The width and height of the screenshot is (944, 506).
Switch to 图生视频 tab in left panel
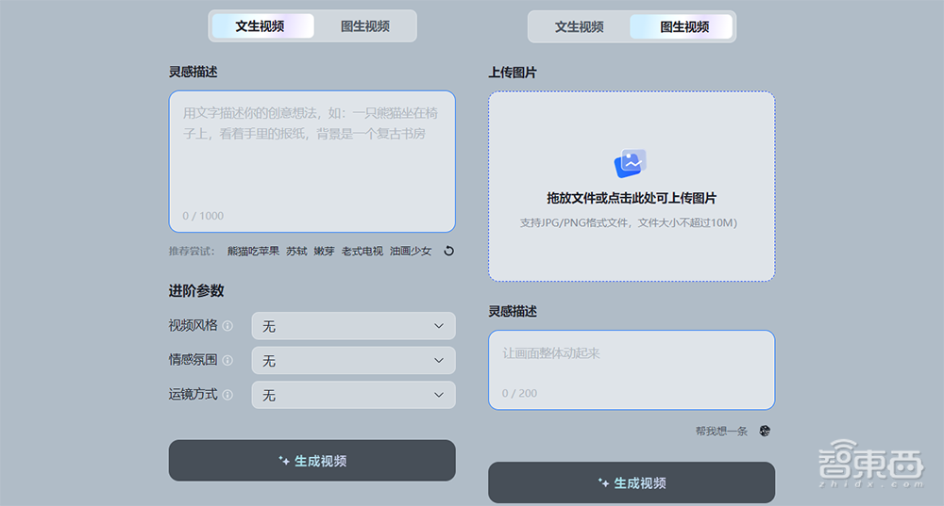click(x=365, y=26)
